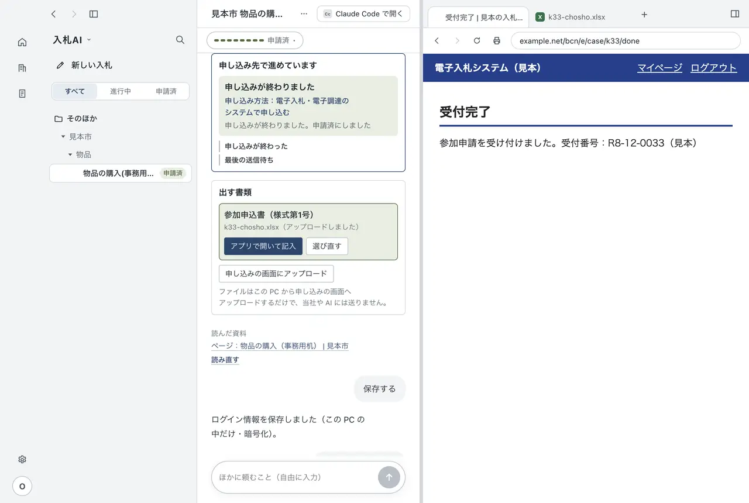Viewport: 749px width, 503px height.
Task: Search tenders with magnifier icon
Action: [x=180, y=40]
